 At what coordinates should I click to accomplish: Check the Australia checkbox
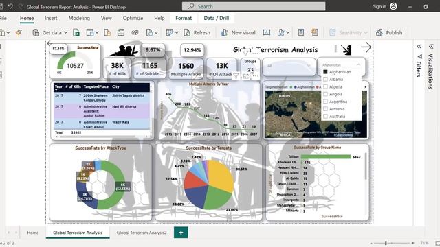pyautogui.click(x=325, y=116)
